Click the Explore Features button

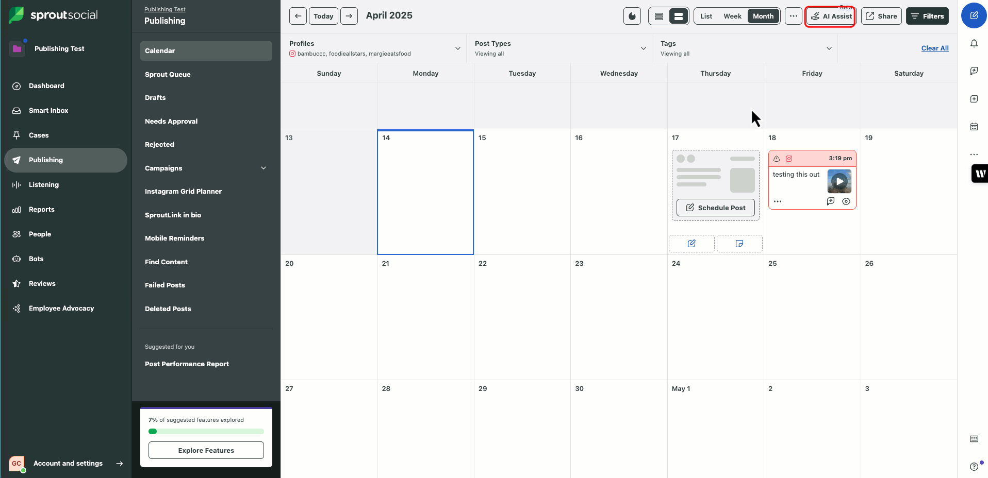pos(206,450)
